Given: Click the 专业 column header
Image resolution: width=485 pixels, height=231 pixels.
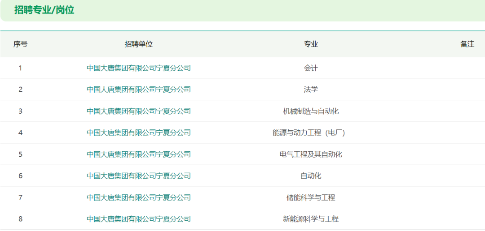Looking at the screenshot, I should [311, 44].
